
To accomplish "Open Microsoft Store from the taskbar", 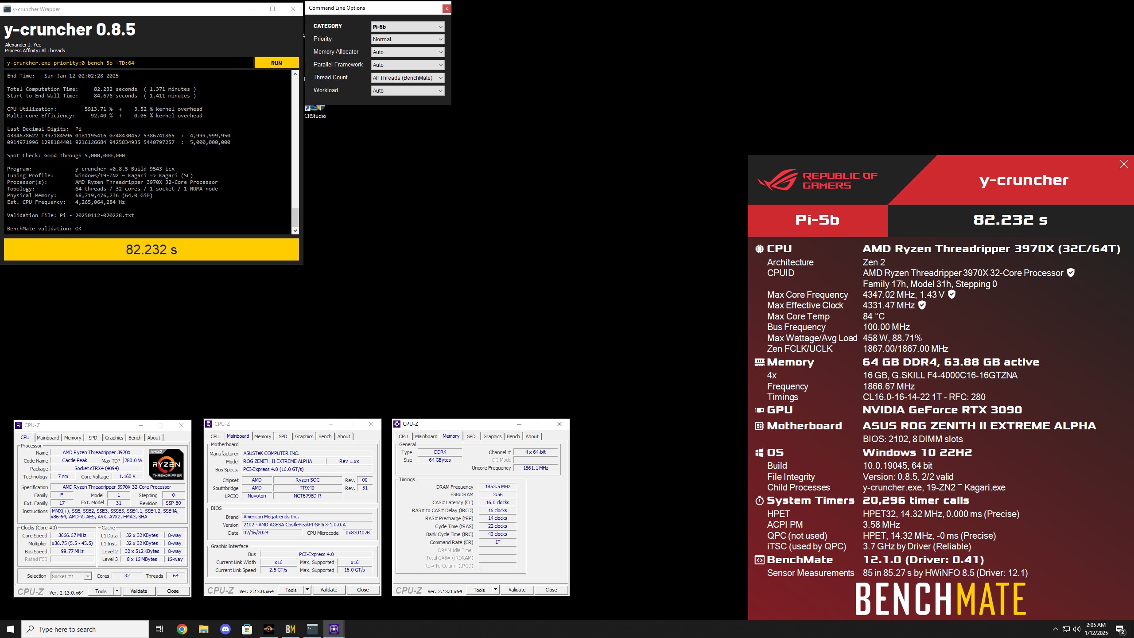I will 247,629.
